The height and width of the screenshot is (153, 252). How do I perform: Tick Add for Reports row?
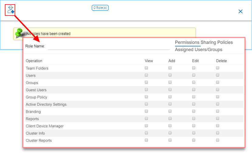tap(170, 118)
